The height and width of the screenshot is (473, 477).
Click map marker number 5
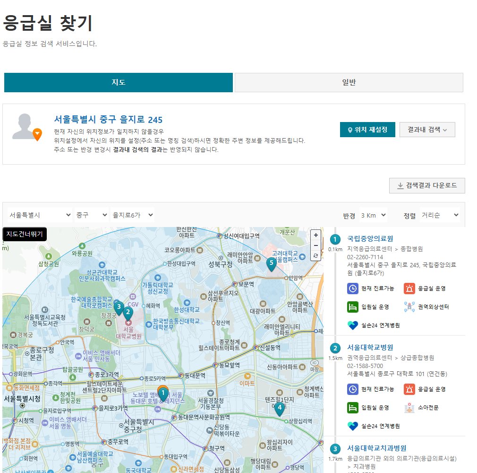[272, 264]
